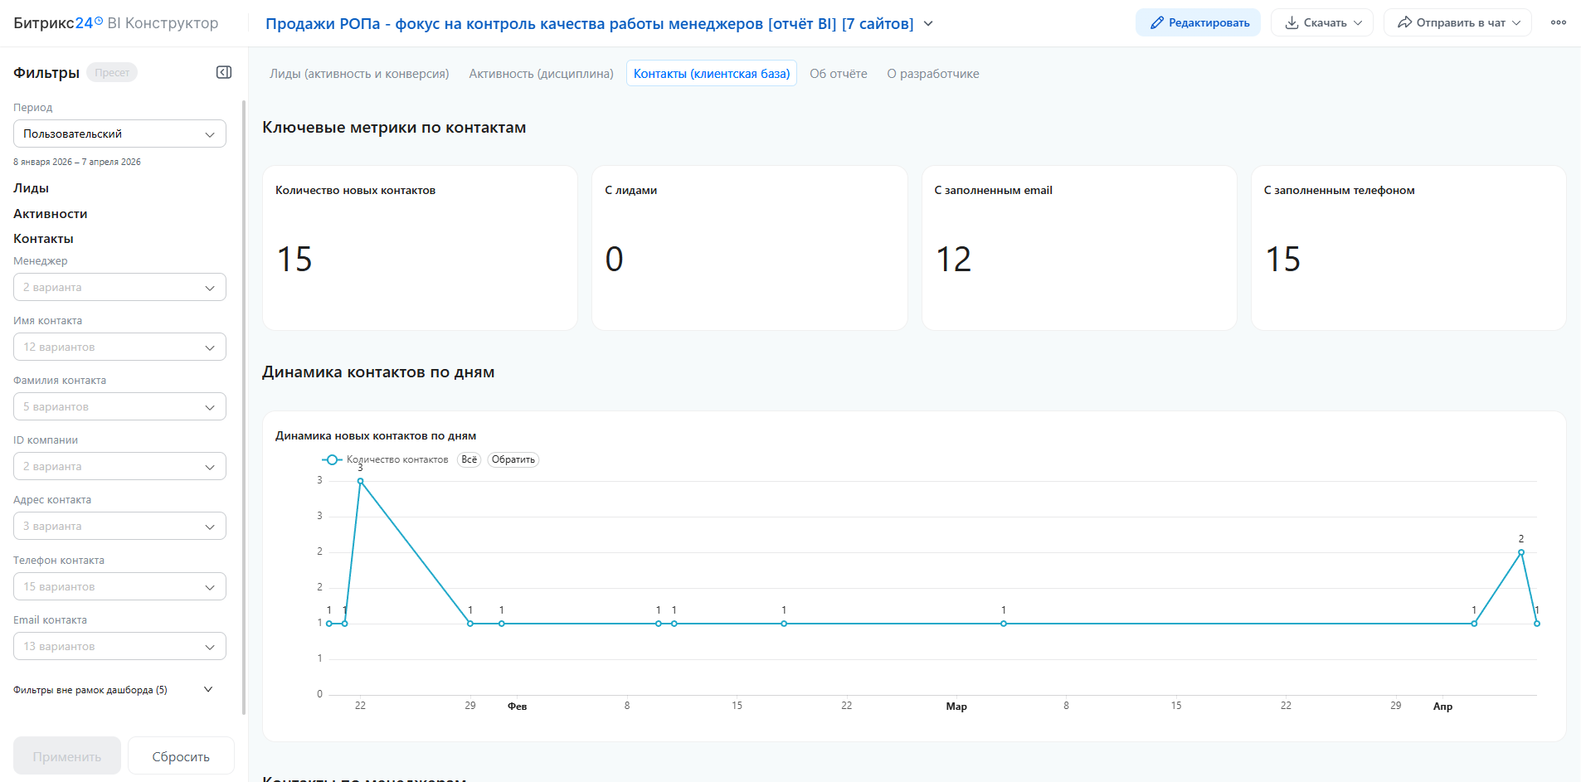Expand the report title chevron
The image size is (1581, 782).
(928, 24)
